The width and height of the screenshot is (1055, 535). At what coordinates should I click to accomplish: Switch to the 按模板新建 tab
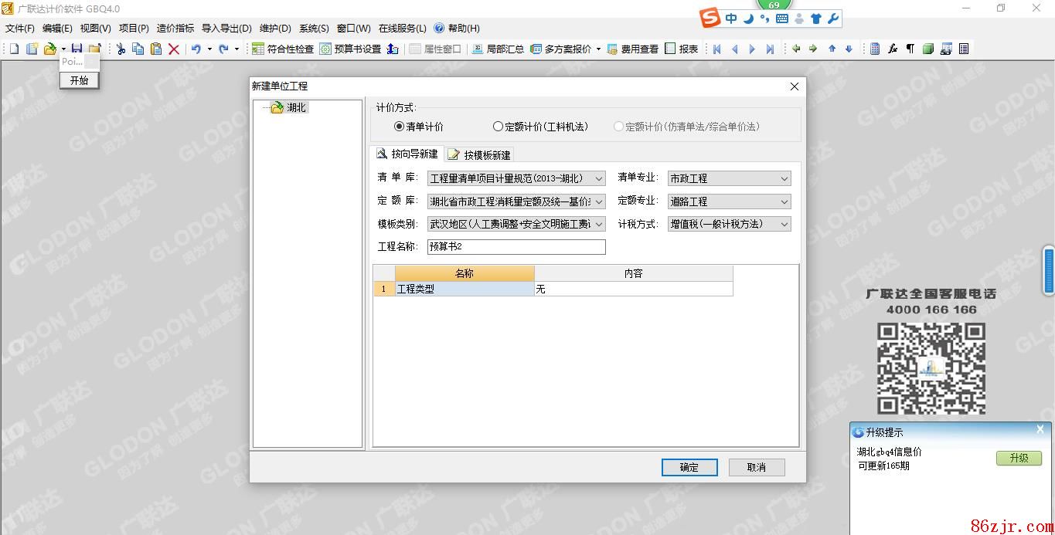tap(479, 154)
